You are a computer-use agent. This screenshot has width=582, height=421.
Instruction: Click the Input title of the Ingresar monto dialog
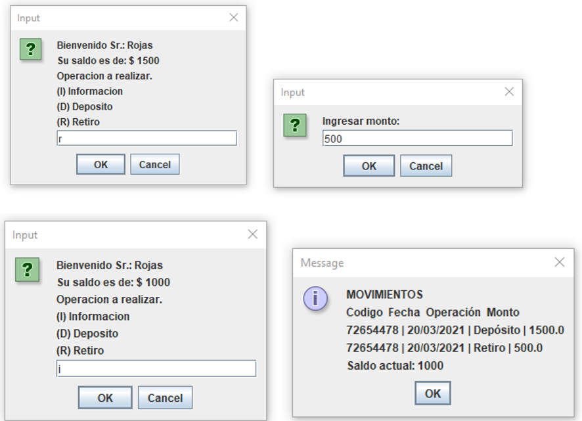click(x=292, y=93)
